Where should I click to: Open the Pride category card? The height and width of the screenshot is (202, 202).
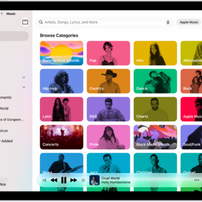(x=109, y=137)
